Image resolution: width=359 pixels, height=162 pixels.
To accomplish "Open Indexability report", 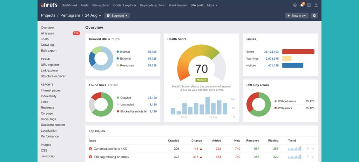I will tap(49, 96).
